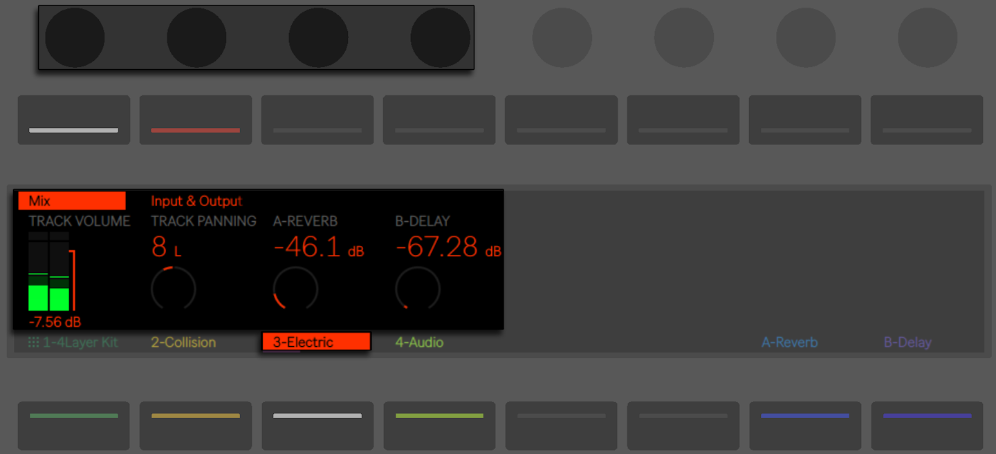996x454 pixels.
Task: Toggle the red-lit track button
Action: [x=195, y=120]
